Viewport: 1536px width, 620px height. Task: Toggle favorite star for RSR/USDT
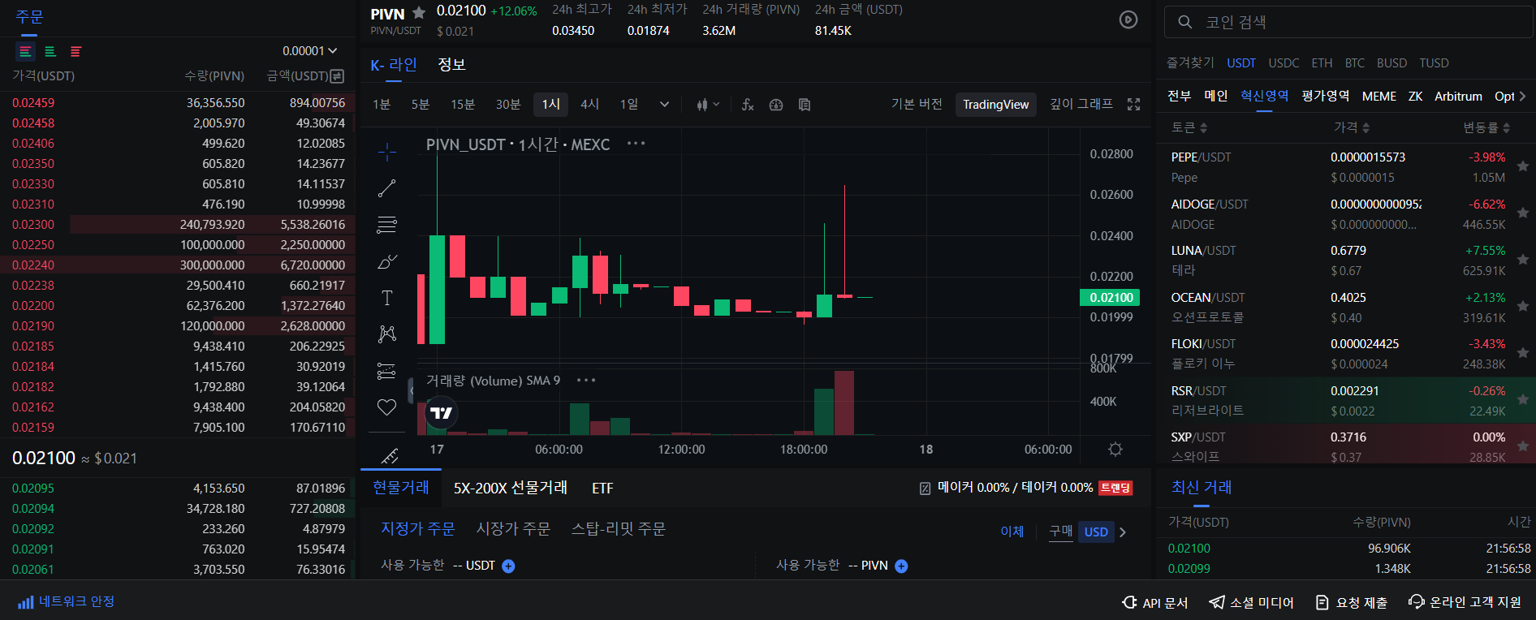coord(1523,399)
